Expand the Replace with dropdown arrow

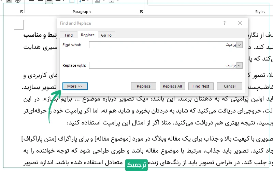239,65
